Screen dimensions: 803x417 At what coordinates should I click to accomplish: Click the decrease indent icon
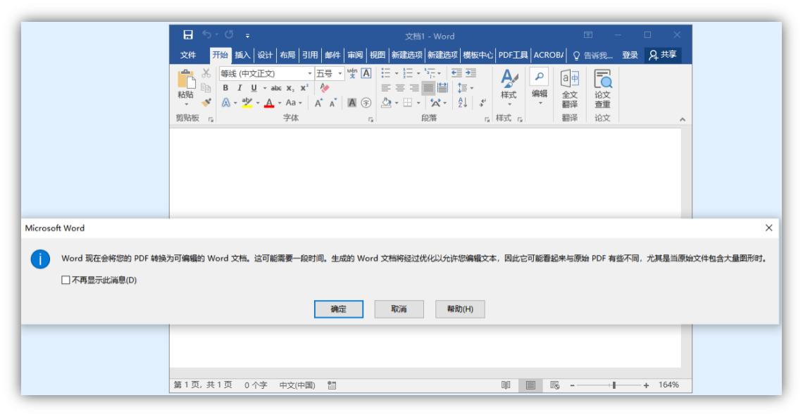tap(456, 73)
